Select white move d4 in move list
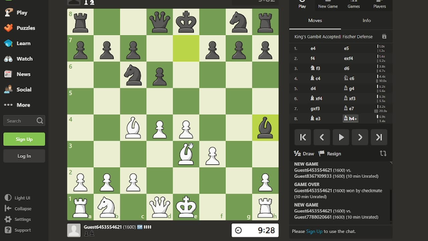Image resolution: width=428 pixels, height=241 pixels. 313,88
